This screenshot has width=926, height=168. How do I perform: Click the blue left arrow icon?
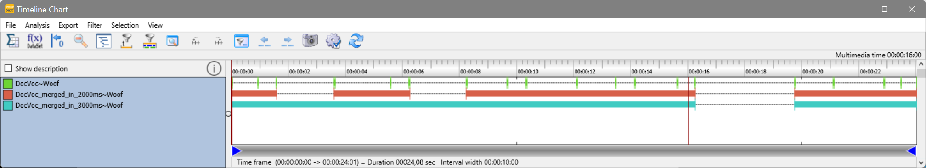click(x=265, y=41)
